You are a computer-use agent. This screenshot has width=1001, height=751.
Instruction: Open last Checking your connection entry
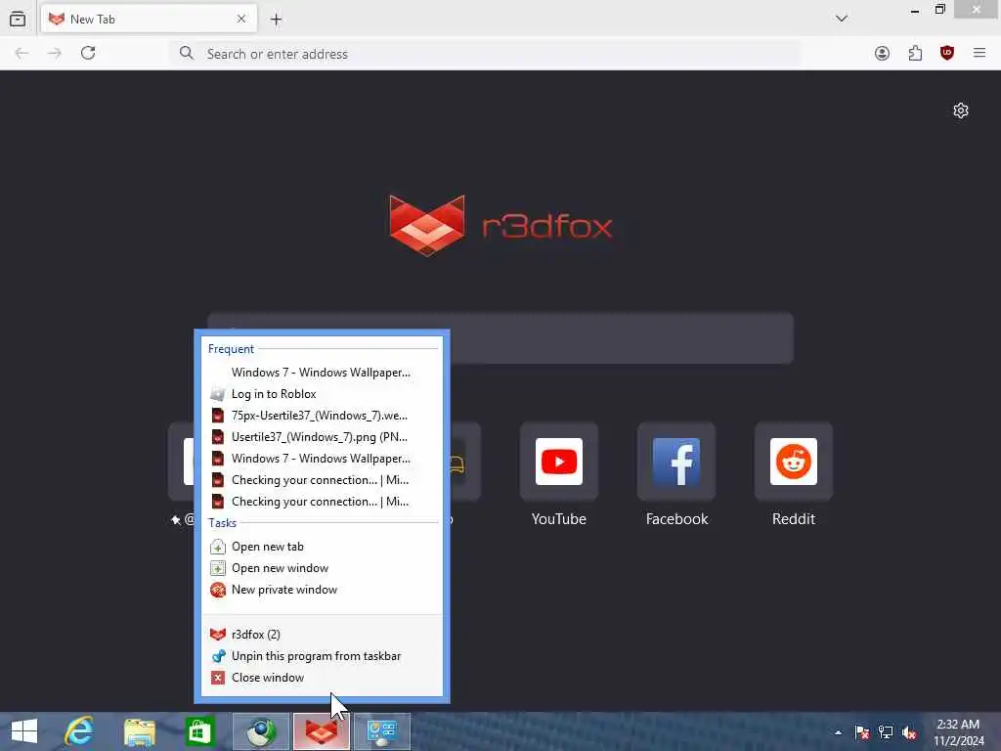[322, 502]
